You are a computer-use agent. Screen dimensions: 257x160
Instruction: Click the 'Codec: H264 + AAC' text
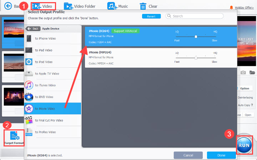100,42
